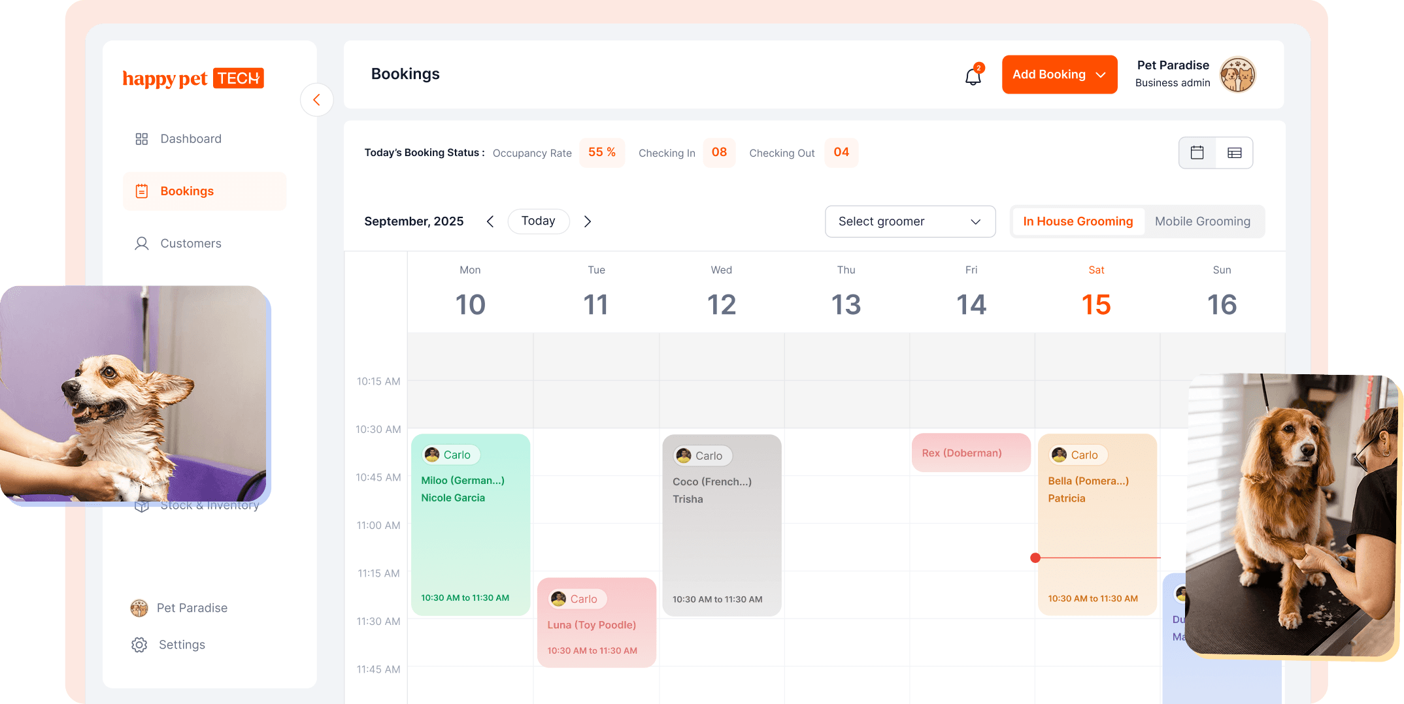Click the Dashboard grid icon
Image resolution: width=1404 pixels, height=704 pixels.
141,139
